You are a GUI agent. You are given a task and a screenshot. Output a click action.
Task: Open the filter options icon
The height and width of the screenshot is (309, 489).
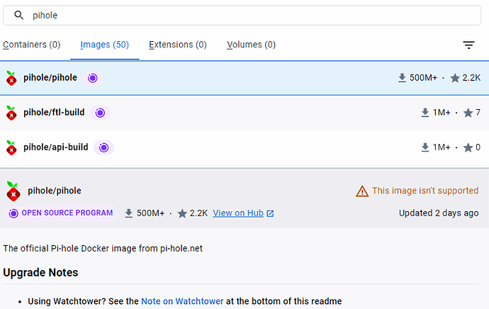(x=468, y=45)
